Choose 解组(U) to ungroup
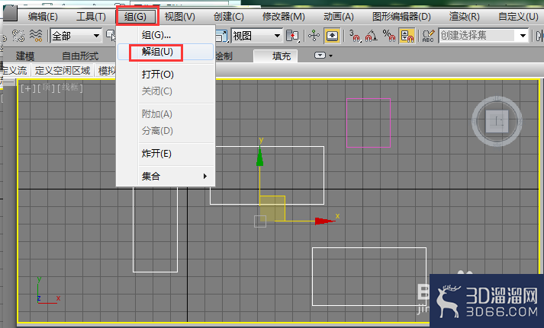Screen dimensions: 544x328 [165, 52]
